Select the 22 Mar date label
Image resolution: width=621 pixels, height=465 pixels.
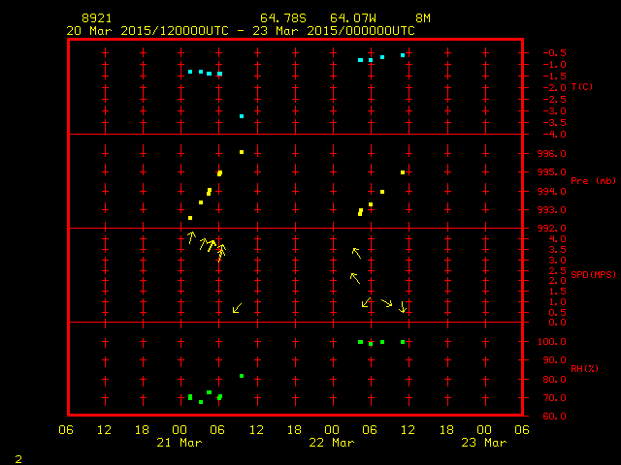coord(332,443)
